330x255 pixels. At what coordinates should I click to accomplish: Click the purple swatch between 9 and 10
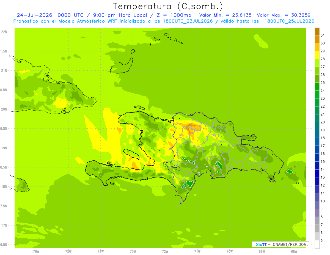(x=317, y=205)
